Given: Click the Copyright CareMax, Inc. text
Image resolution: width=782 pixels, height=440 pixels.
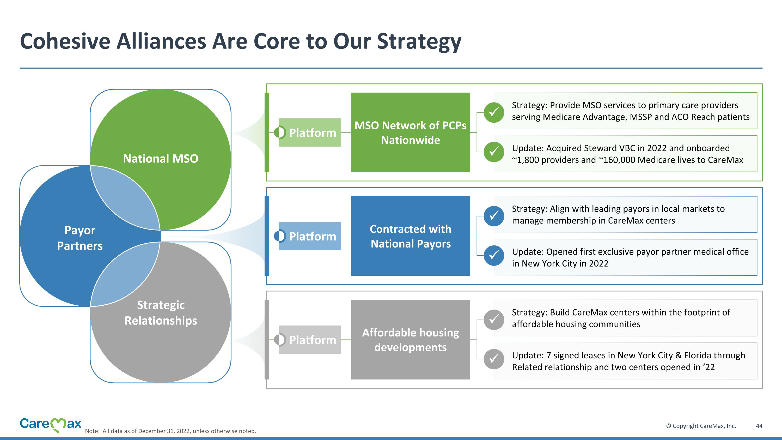Looking at the screenshot, I should 701,426.
